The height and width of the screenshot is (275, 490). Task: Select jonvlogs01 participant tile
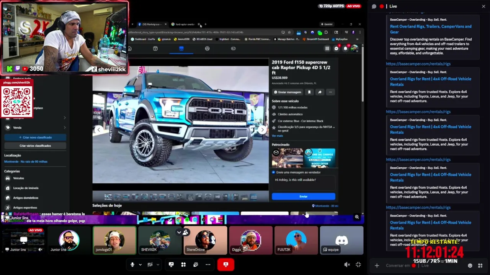coord(114,240)
